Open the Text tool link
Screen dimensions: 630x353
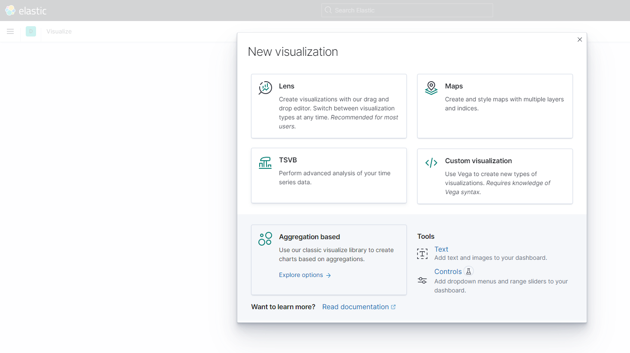tap(441, 250)
